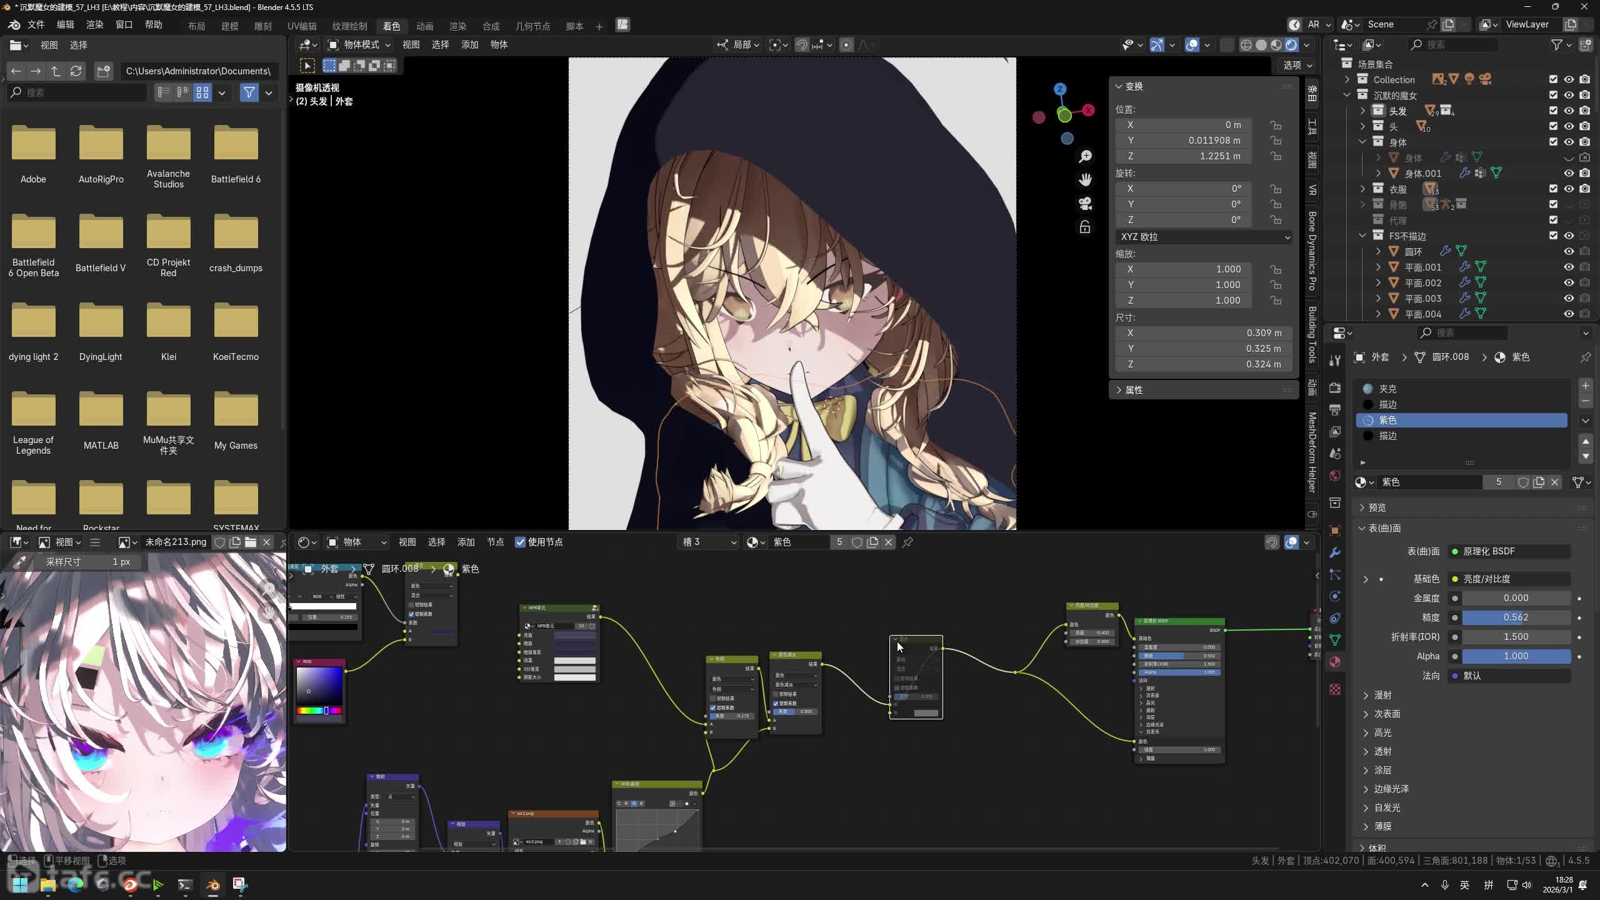Switch to the 几何节点 workspace tab
Image resolution: width=1600 pixels, height=900 pixels.
coord(532,26)
